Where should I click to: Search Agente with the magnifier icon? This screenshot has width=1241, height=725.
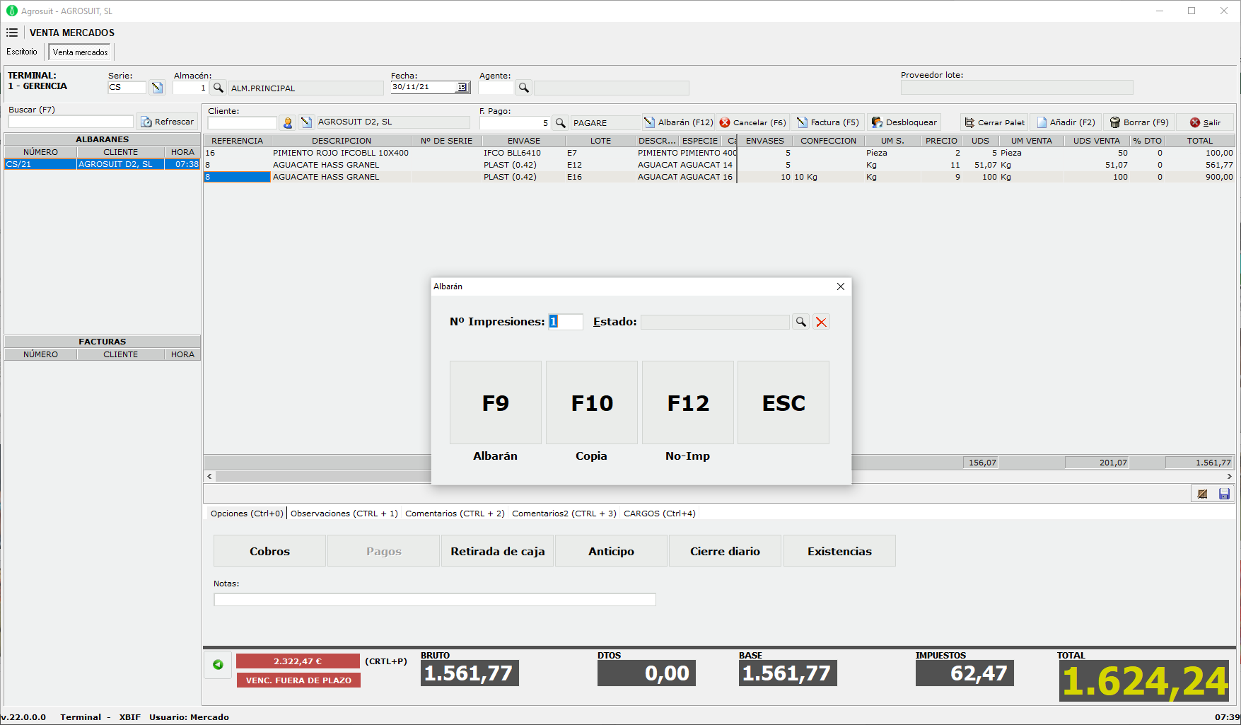coord(524,88)
